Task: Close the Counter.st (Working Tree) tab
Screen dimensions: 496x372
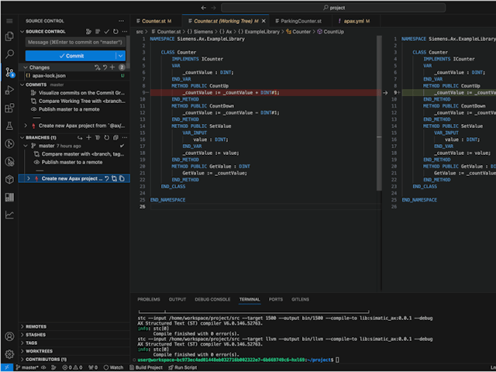Action: pyautogui.click(x=263, y=21)
